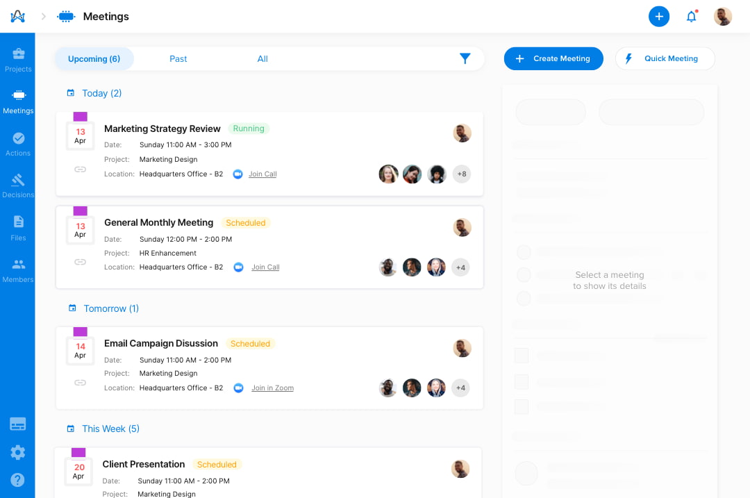The image size is (750, 498).
Task: Click the app logo in top-left corner
Action: (17, 16)
